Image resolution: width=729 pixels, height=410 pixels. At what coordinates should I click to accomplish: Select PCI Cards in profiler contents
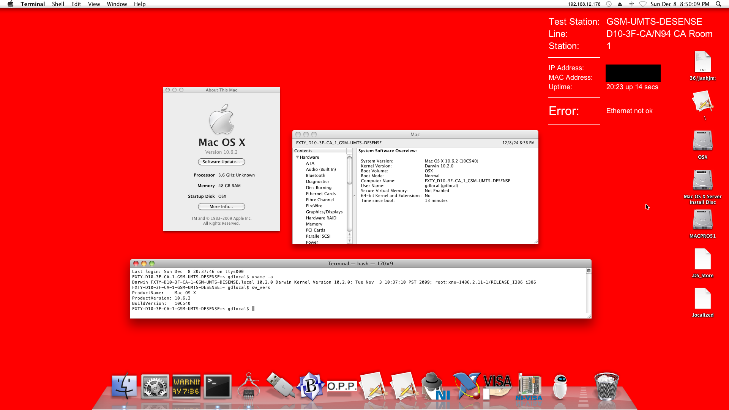coord(316,230)
